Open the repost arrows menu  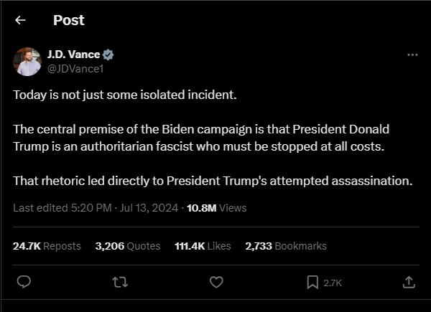(x=119, y=283)
